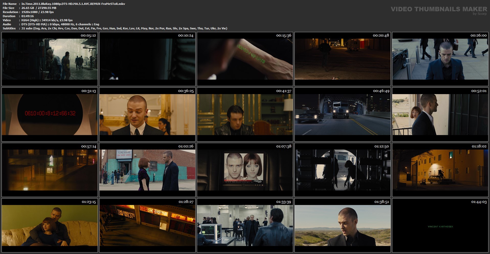Select the night street thumbnail at 00:20:48
490x254 pixels.
[x=343, y=59]
